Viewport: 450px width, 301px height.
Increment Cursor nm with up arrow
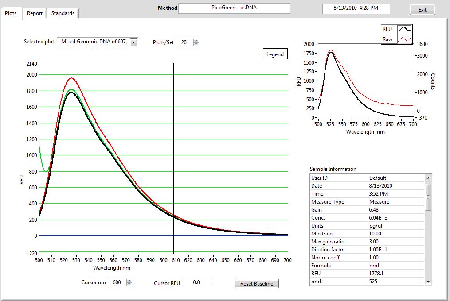coord(129,281)
